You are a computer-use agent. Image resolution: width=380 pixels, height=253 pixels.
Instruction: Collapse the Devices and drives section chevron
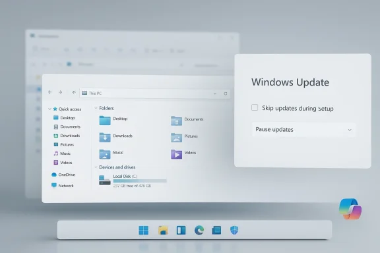point(96,167)
